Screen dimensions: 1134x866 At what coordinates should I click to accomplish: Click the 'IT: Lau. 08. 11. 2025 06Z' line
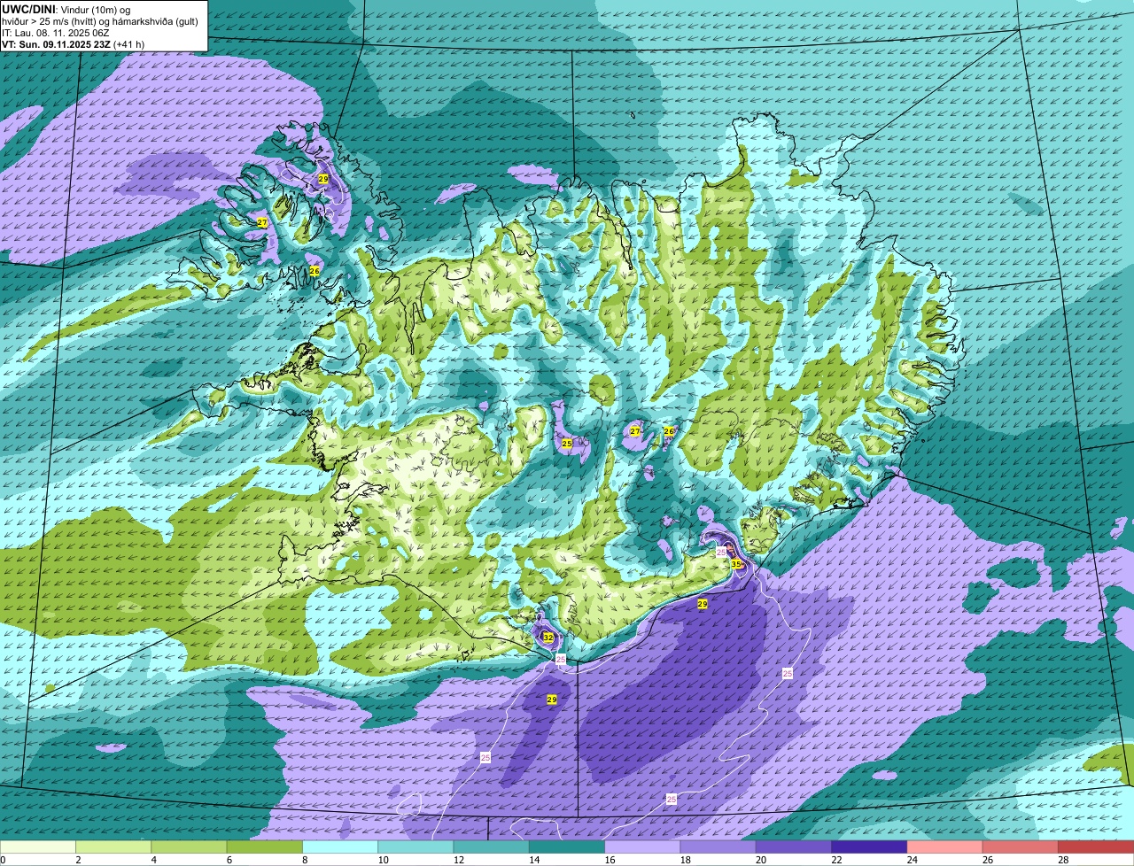[56, 33]
